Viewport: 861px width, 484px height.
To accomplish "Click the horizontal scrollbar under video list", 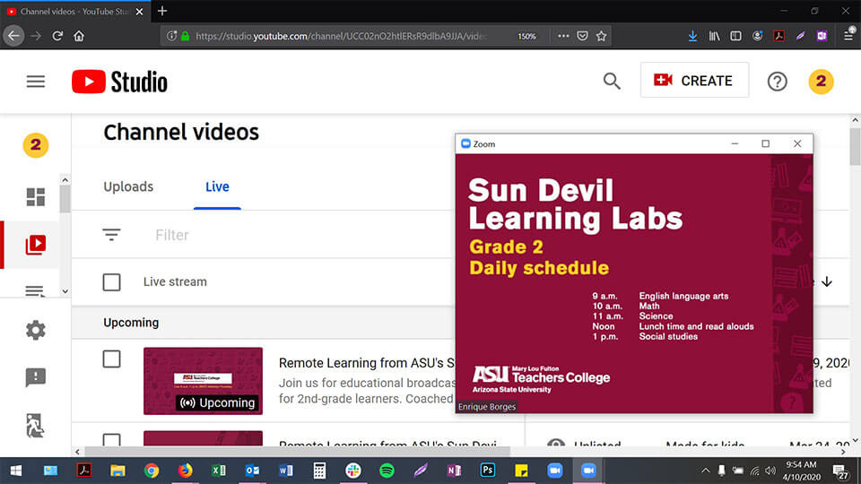I will tap(297, 452).
